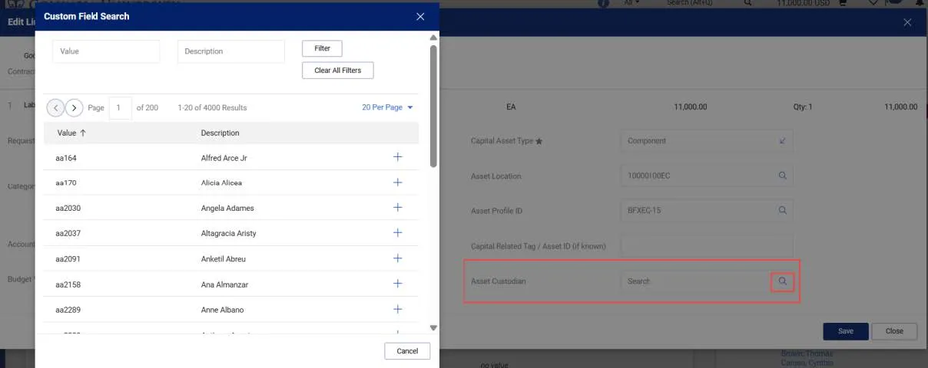This screenshot has width=928, height=368.
Task: Open the Asset Custodian search magnifier
Action: [783, 281]
